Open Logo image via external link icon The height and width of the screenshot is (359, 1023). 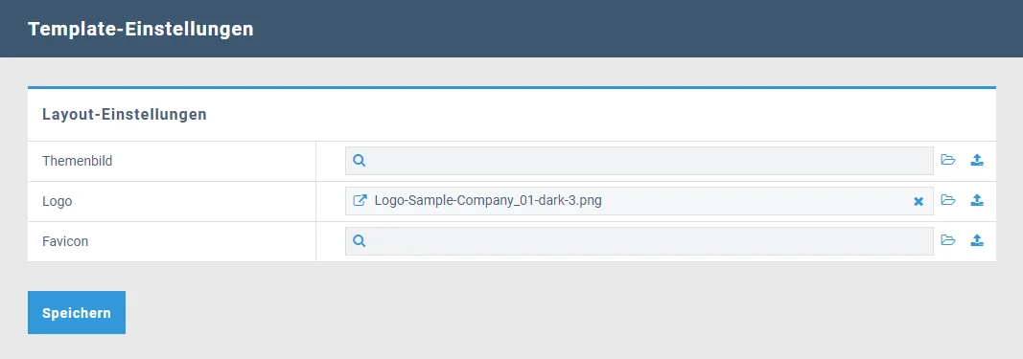point(360,201)
